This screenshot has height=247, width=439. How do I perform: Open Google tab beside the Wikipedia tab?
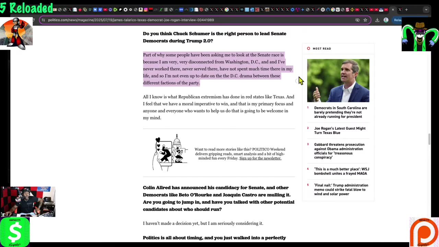(333, 10)
